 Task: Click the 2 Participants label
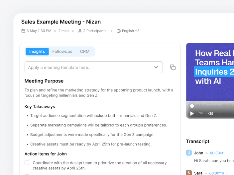tap(95, 31)
